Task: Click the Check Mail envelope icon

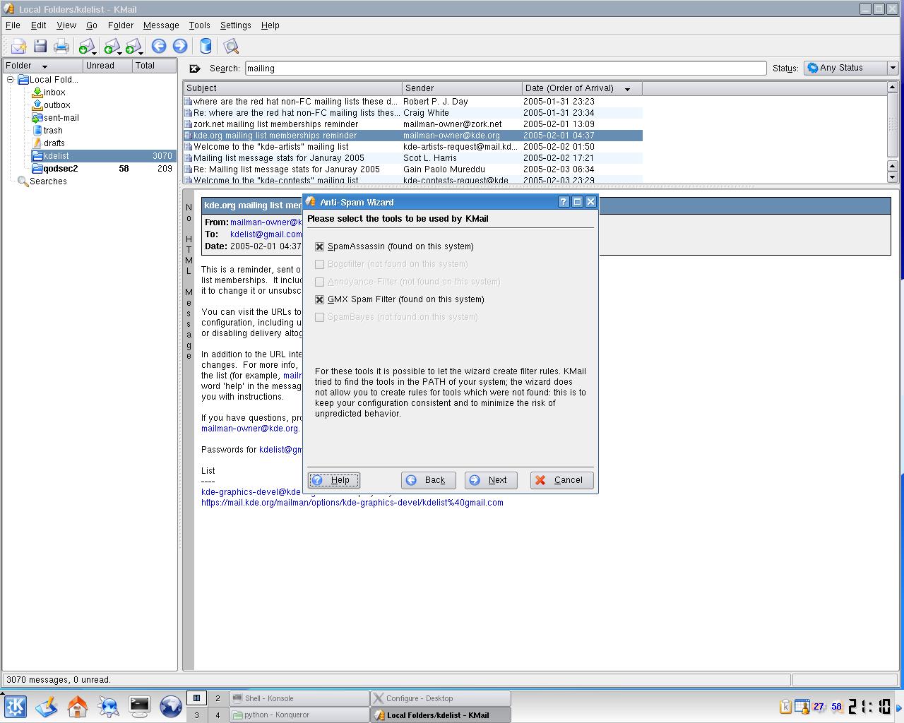Action: pyautogui.click(x=85, y=47)
